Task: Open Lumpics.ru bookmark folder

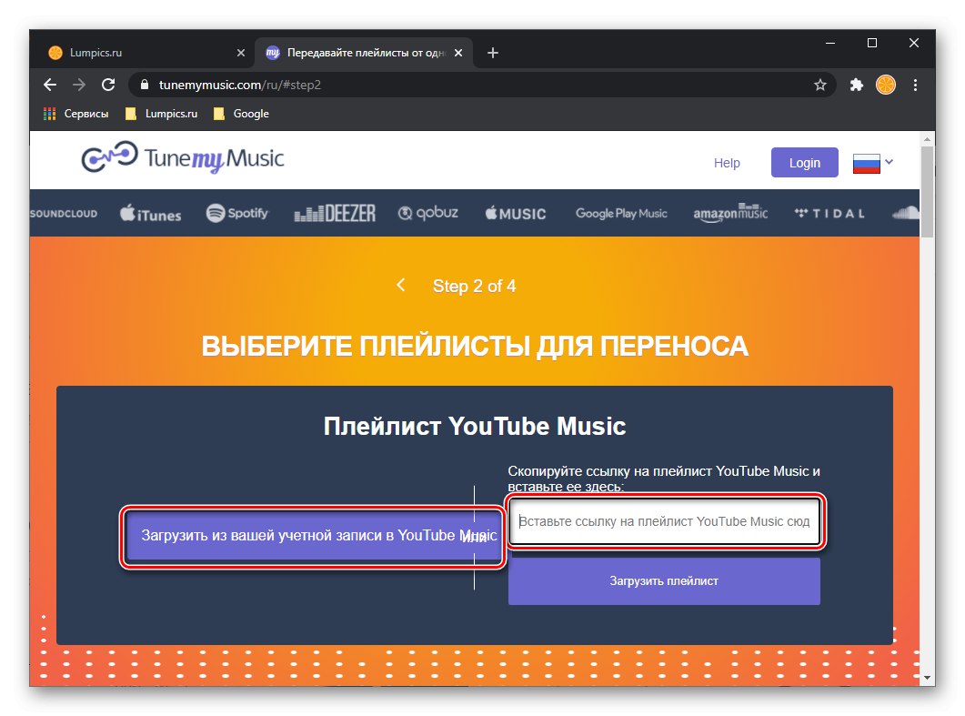Action: pos(161,114)
